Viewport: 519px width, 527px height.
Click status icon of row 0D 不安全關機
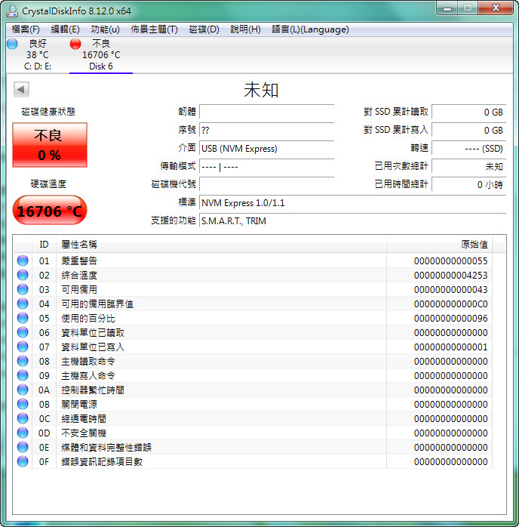point(23,433)
